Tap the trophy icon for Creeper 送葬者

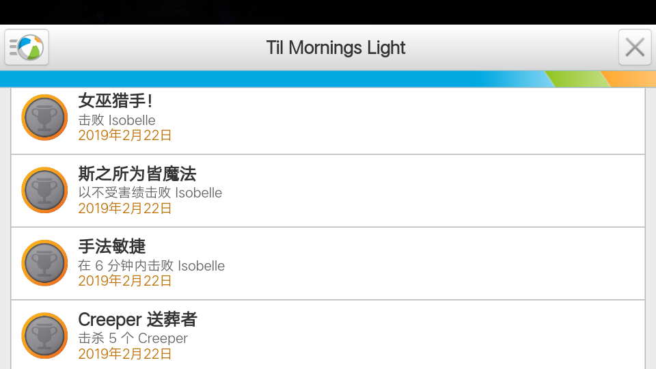[x=44, y=336]
